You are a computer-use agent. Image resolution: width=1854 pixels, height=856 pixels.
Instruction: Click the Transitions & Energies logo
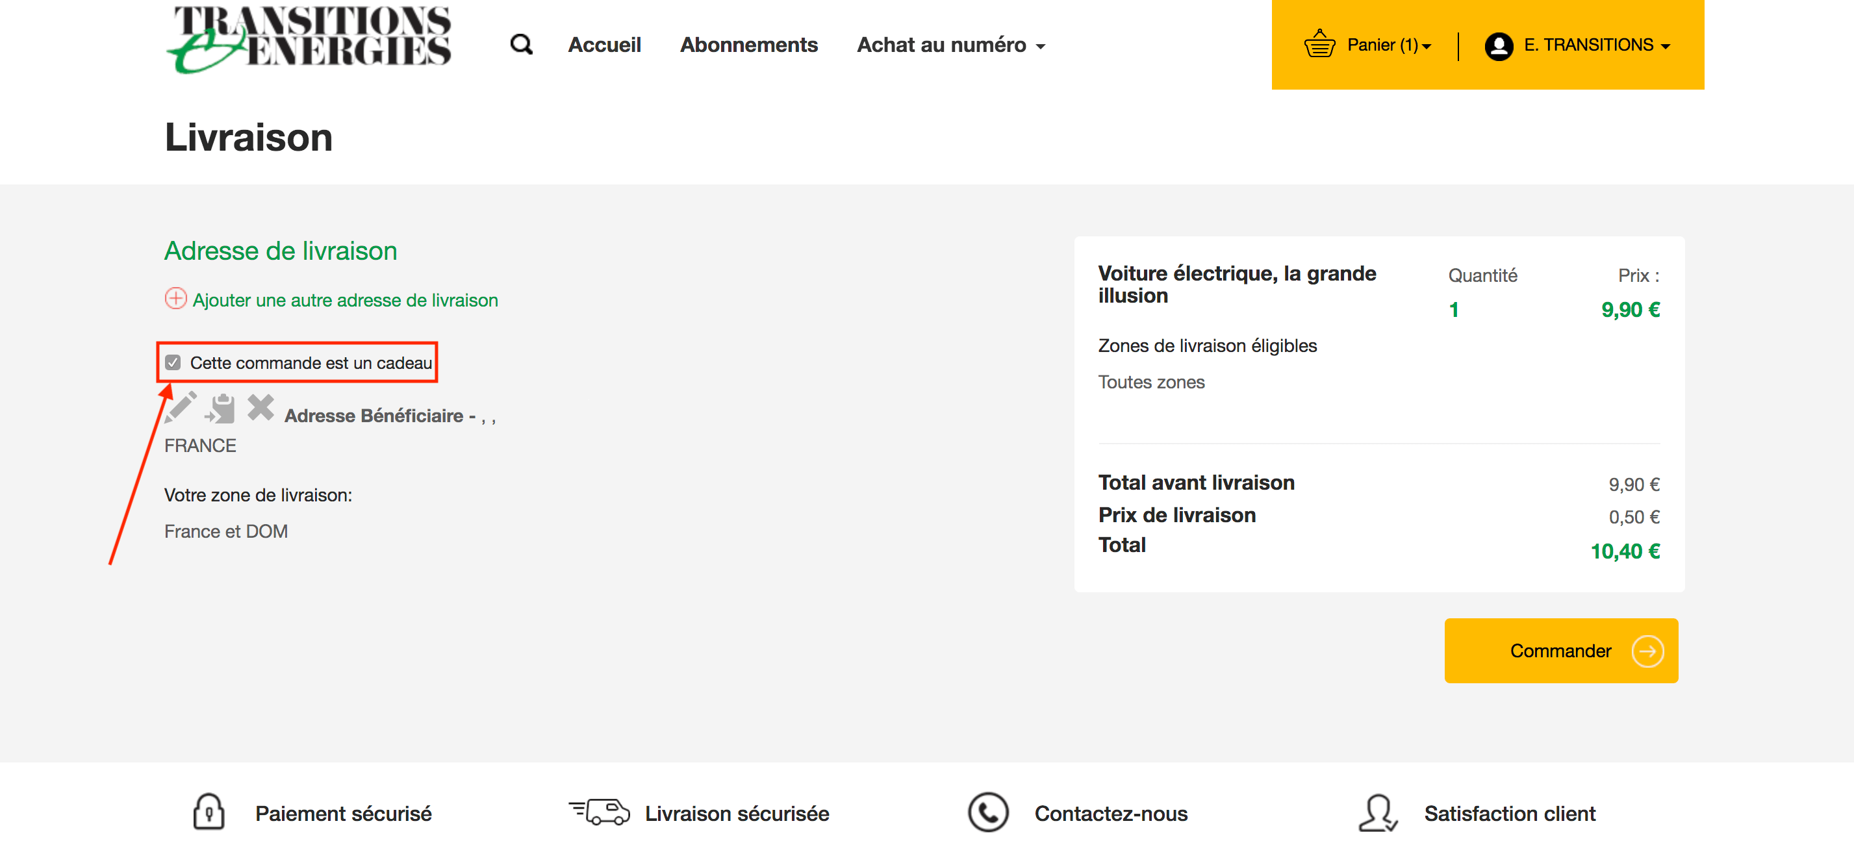click(309, 38)
